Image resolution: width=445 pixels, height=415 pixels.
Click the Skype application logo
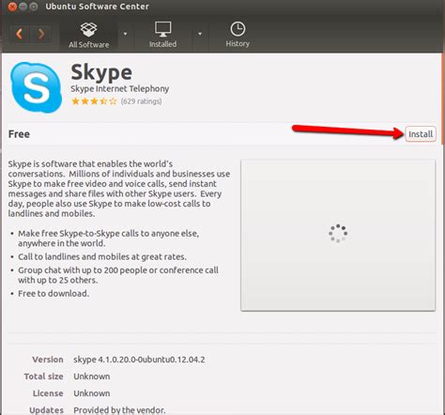click(36, 87)
